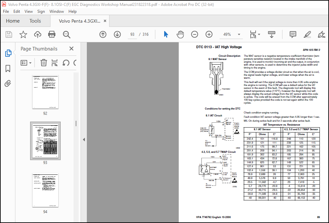Select the Volvo Penta 4.3GXI document tab
This screenshot has width=329, height=223.
[x=80, y=21]
